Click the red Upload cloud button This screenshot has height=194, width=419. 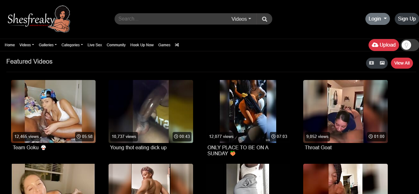[384, 45]
